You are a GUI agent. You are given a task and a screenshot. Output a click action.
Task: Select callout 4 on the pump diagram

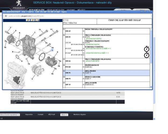(22, 61)
